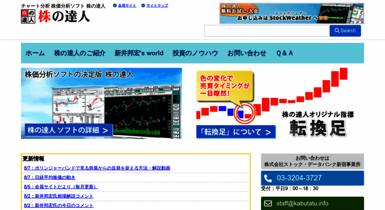Open ボリンジャーバンド解説動画 update link

[x=97, y=168]
